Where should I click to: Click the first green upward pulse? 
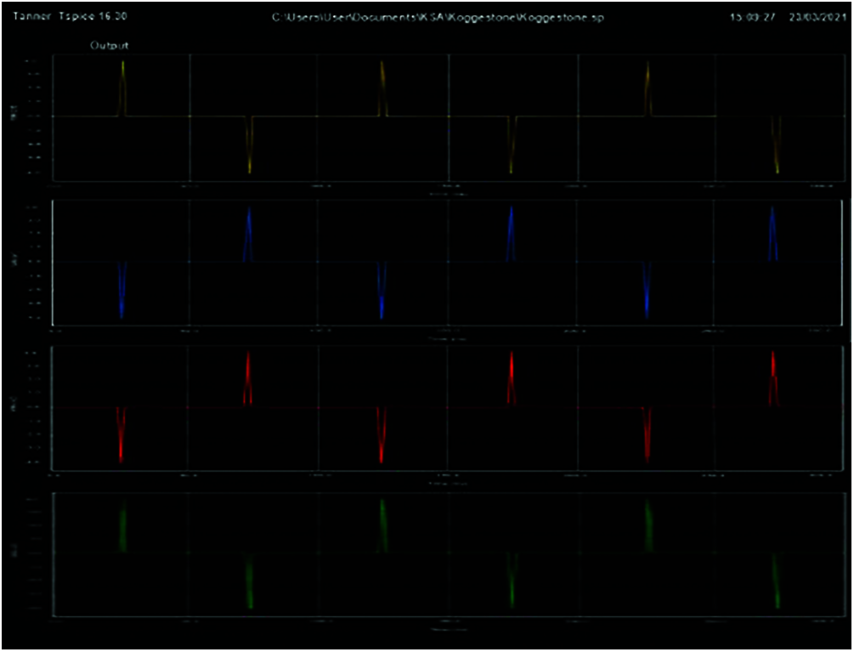(123, 526)
